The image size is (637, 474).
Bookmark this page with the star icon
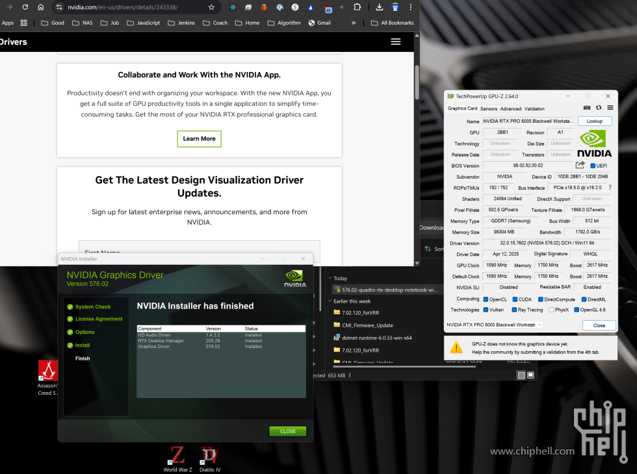211,7
